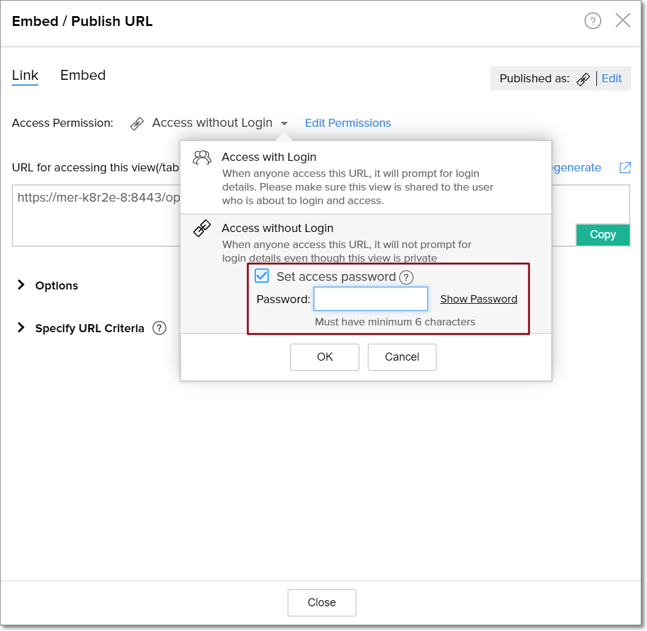The height and width of the screenshot is (631, 647).
Task: Uncheck the Set access password checkbox
Action: click(x=262, y=276)
